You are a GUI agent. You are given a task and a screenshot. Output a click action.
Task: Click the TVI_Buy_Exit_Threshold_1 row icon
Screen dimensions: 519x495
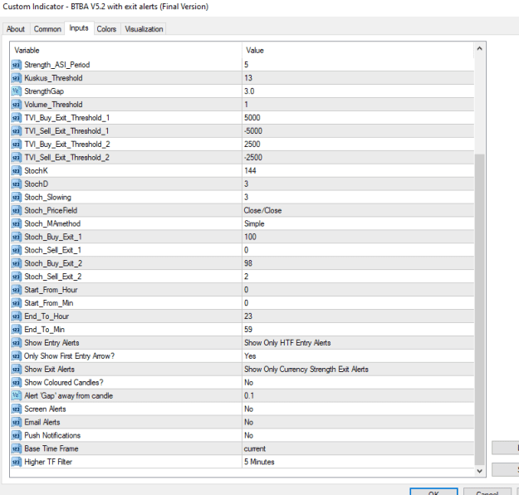point(17,118)
